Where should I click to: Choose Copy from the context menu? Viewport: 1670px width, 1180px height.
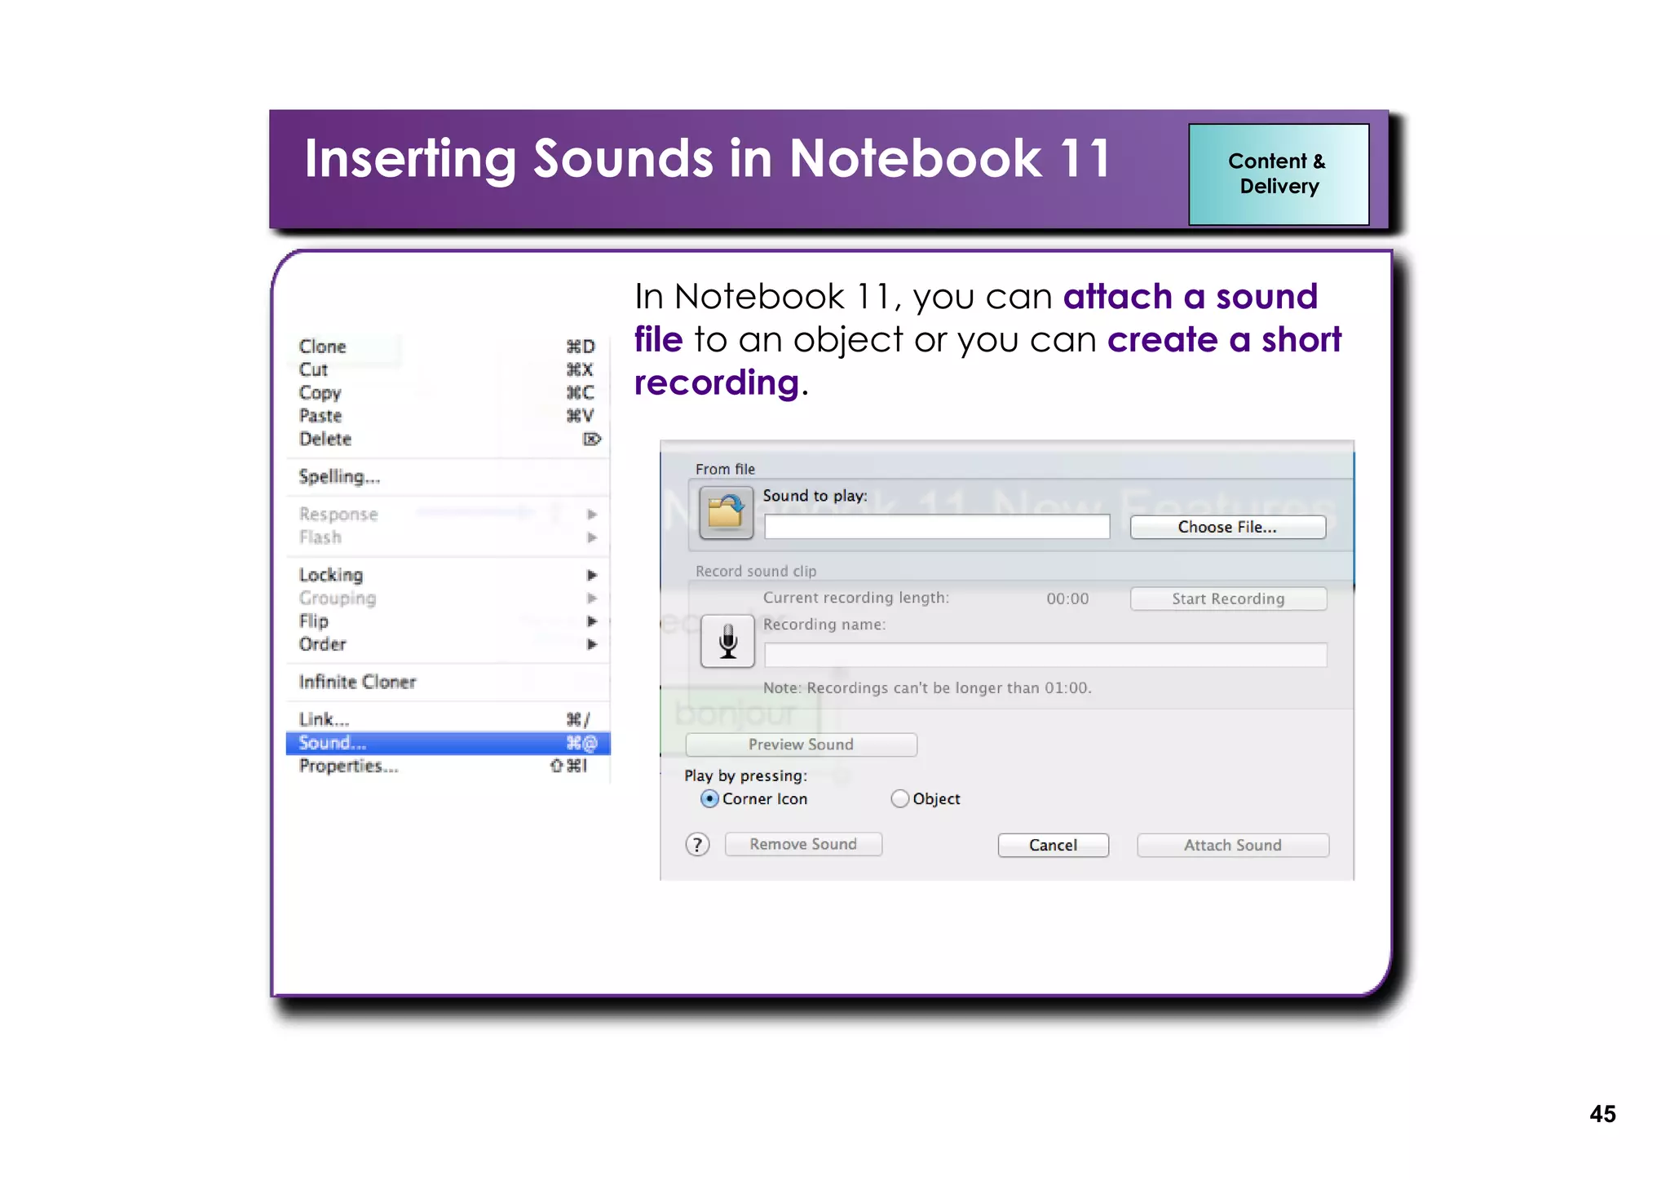pos(448,392)
